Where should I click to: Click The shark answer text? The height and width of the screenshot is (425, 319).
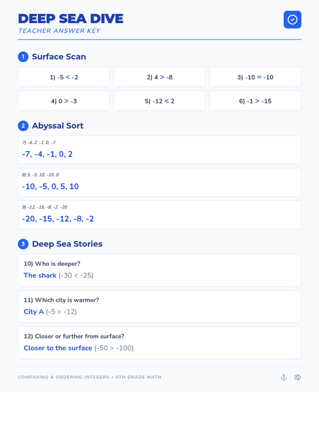(x=40, y=275)
